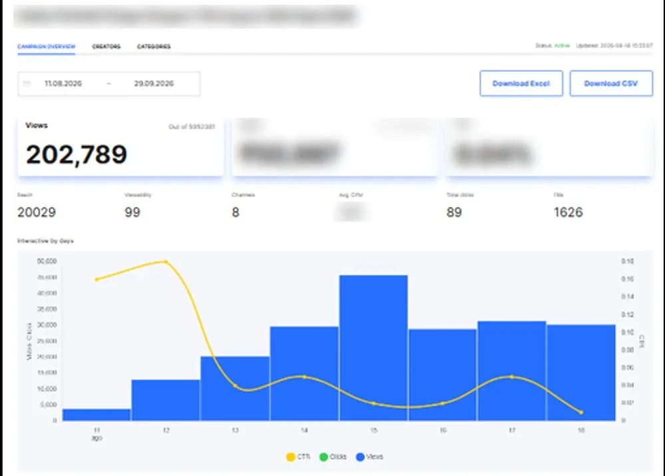The width and height of the screenshot is (665, 476).
Task: Click the Channels value 8
Action: 236,212
